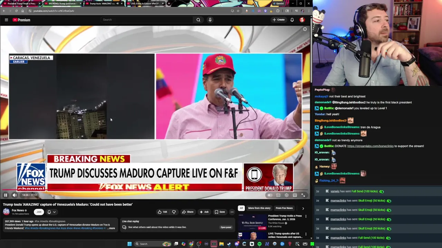Click the #breakingnews hashtag in the description
The image size is (442, 248).
click(x=48, y=228)
